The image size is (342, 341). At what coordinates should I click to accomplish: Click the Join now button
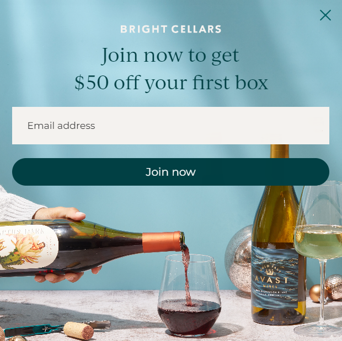[170, 172]
